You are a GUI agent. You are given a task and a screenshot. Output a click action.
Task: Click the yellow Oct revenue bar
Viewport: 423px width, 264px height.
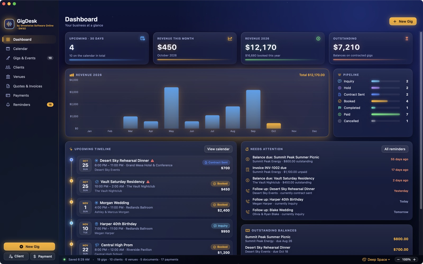coord(274,126)
